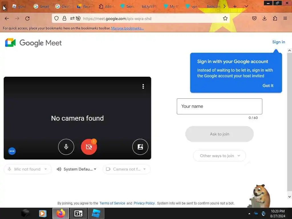Open the Manage bookmarks link

(x=127, y=28)
